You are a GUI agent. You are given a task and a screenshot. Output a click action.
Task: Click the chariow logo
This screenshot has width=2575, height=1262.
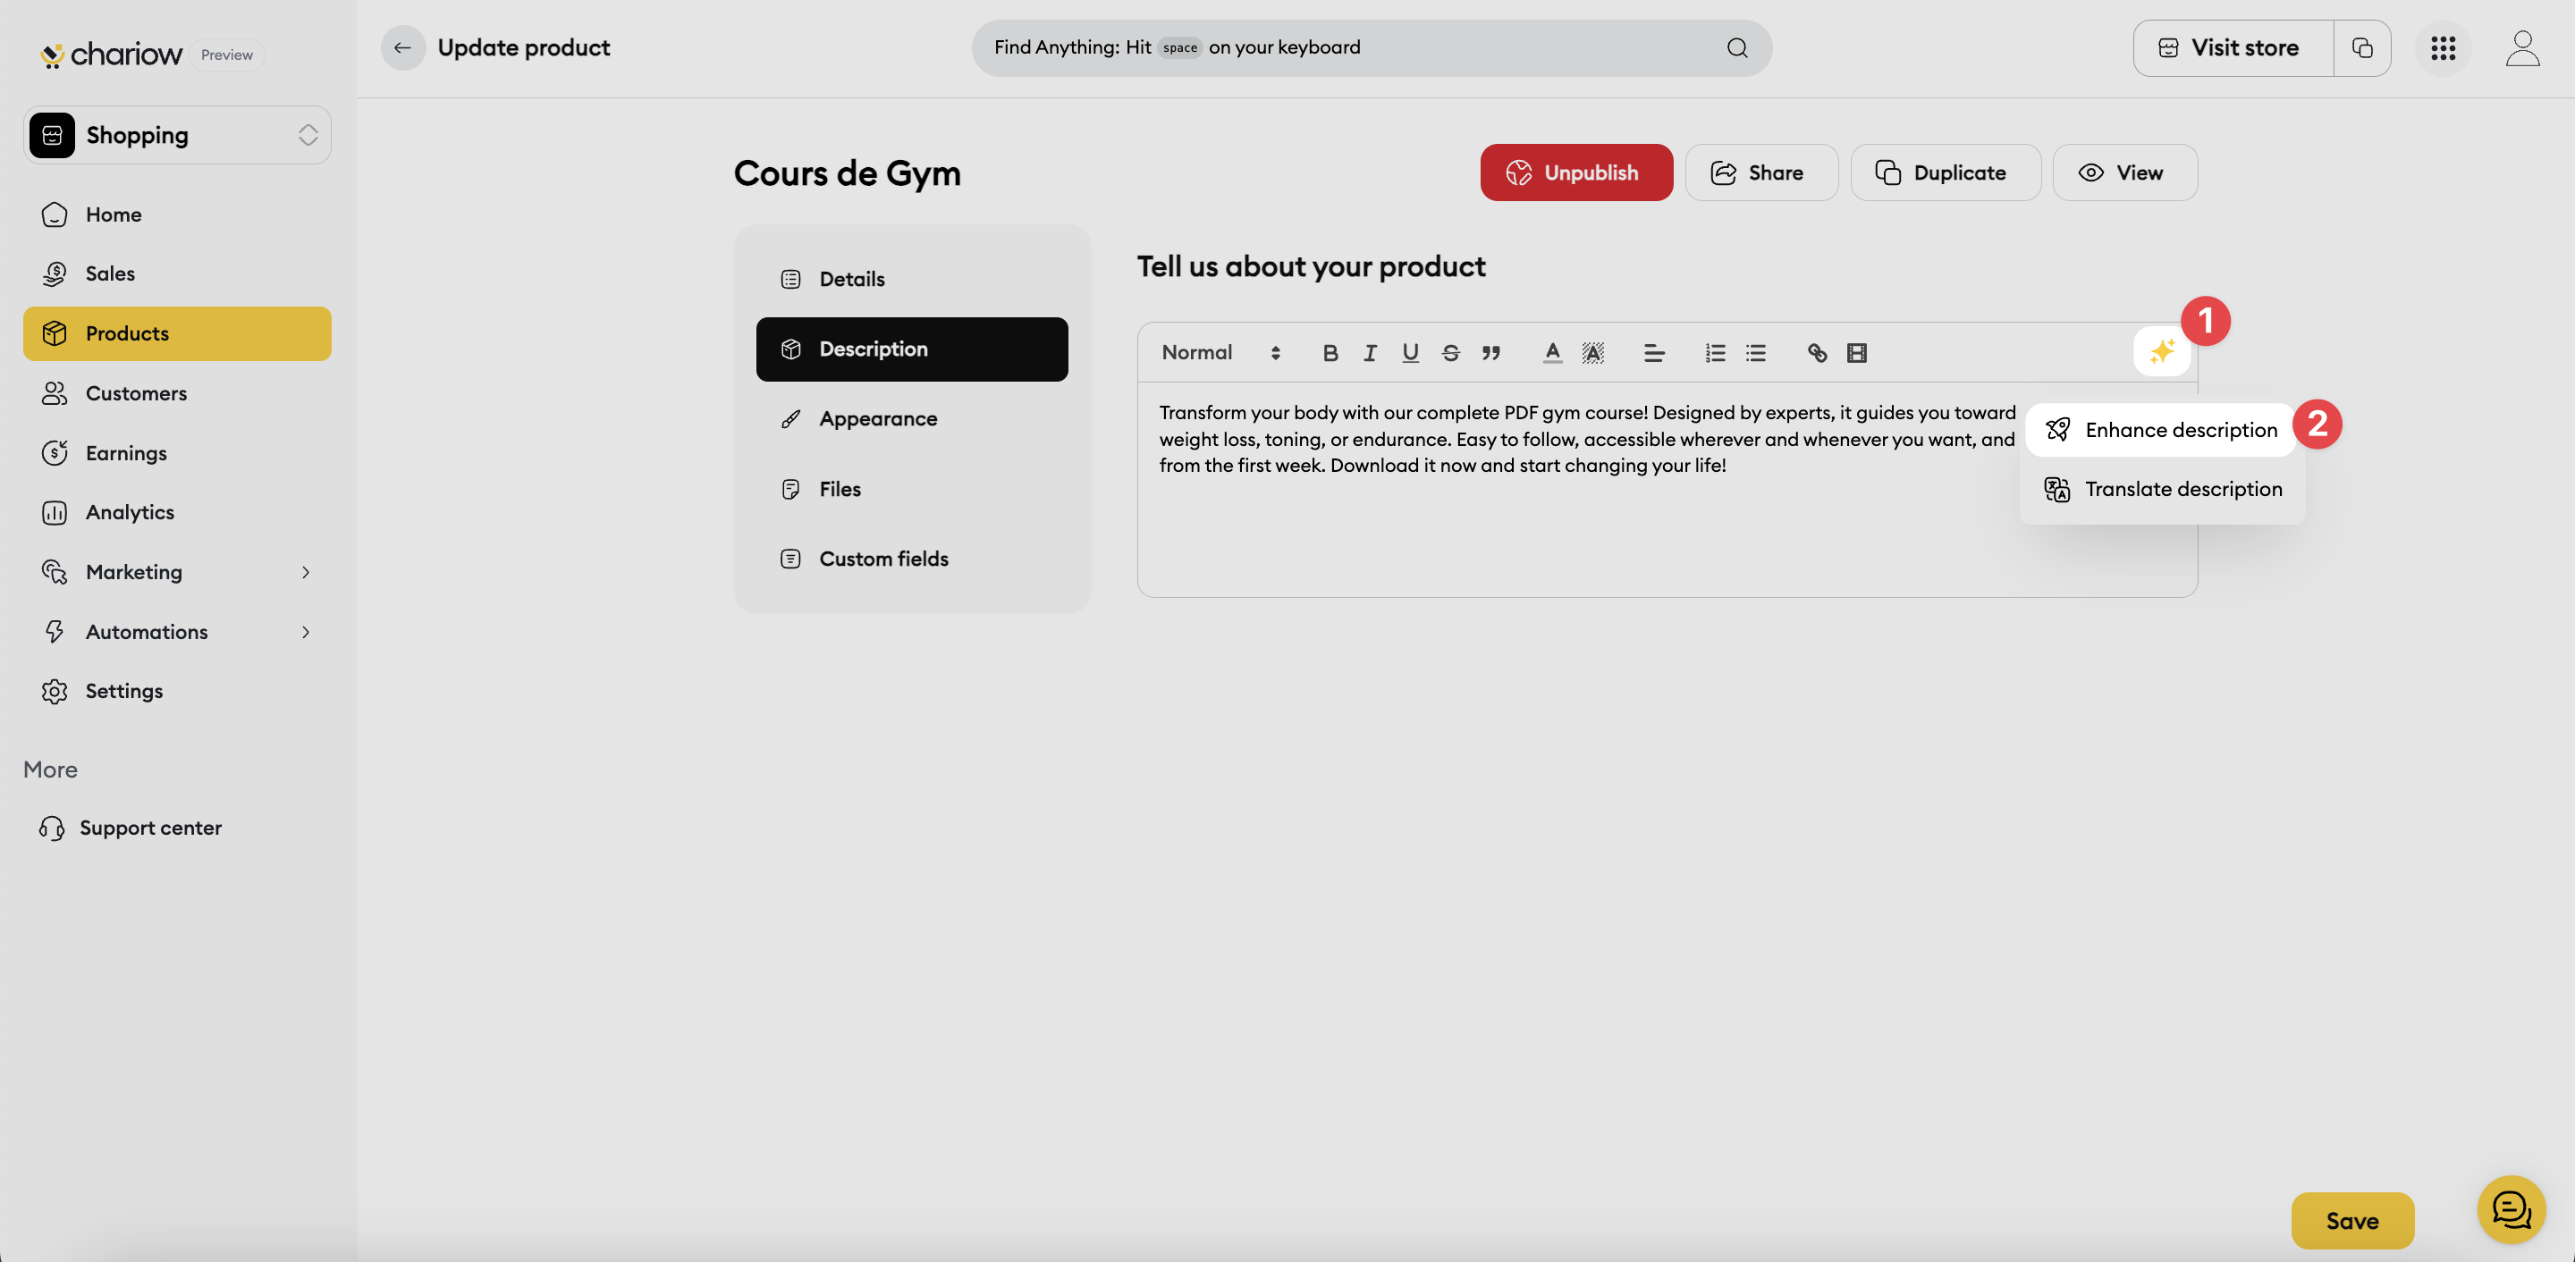pos(111,54)
